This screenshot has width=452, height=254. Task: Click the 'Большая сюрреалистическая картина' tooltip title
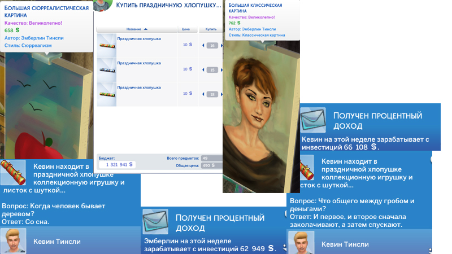click(46, 11)
